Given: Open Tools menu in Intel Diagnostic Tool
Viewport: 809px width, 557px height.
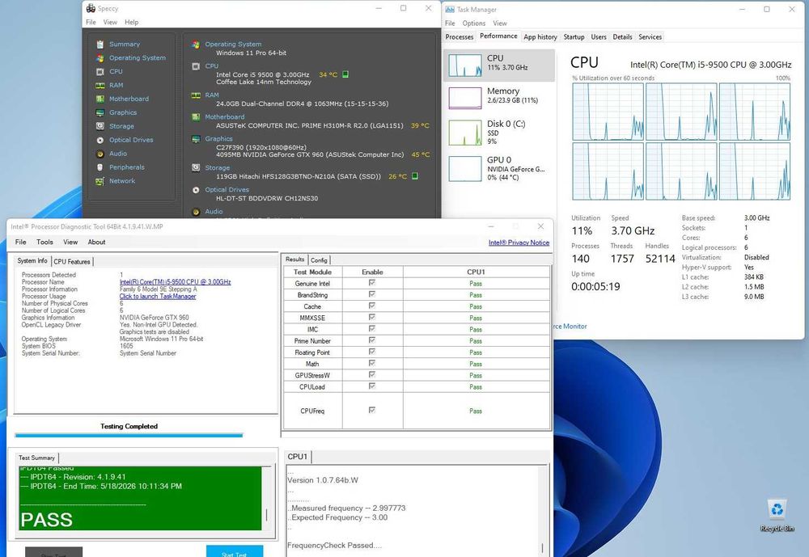Looking at the screenshot, I should click(44, 242).
